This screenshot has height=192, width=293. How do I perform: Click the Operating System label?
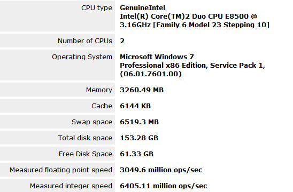click(x=82, y=57)
